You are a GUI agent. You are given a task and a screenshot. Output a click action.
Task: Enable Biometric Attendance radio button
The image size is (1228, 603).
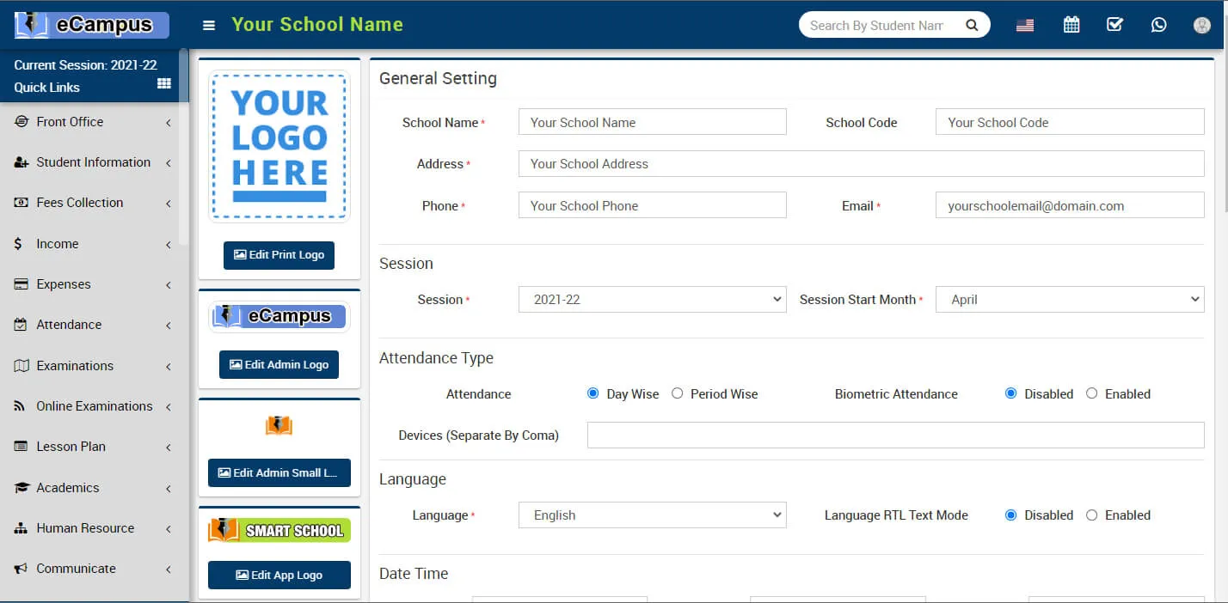[x=1092, y=393]
